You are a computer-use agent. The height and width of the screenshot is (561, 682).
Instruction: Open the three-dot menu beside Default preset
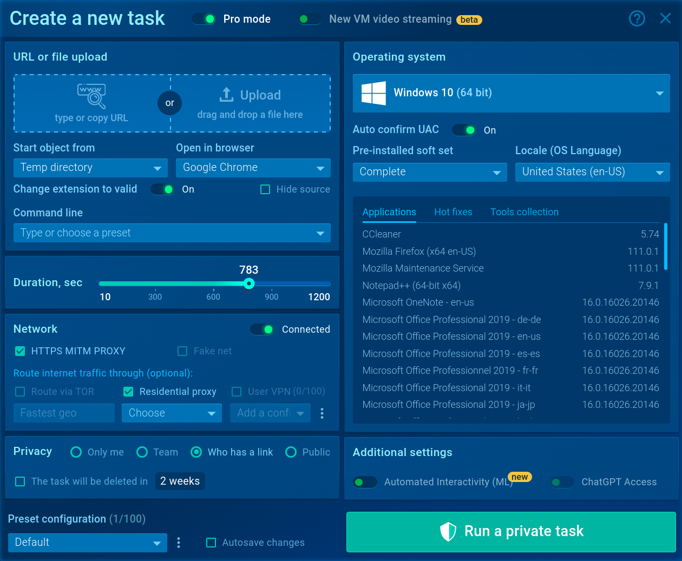click(x=179, y=543)
